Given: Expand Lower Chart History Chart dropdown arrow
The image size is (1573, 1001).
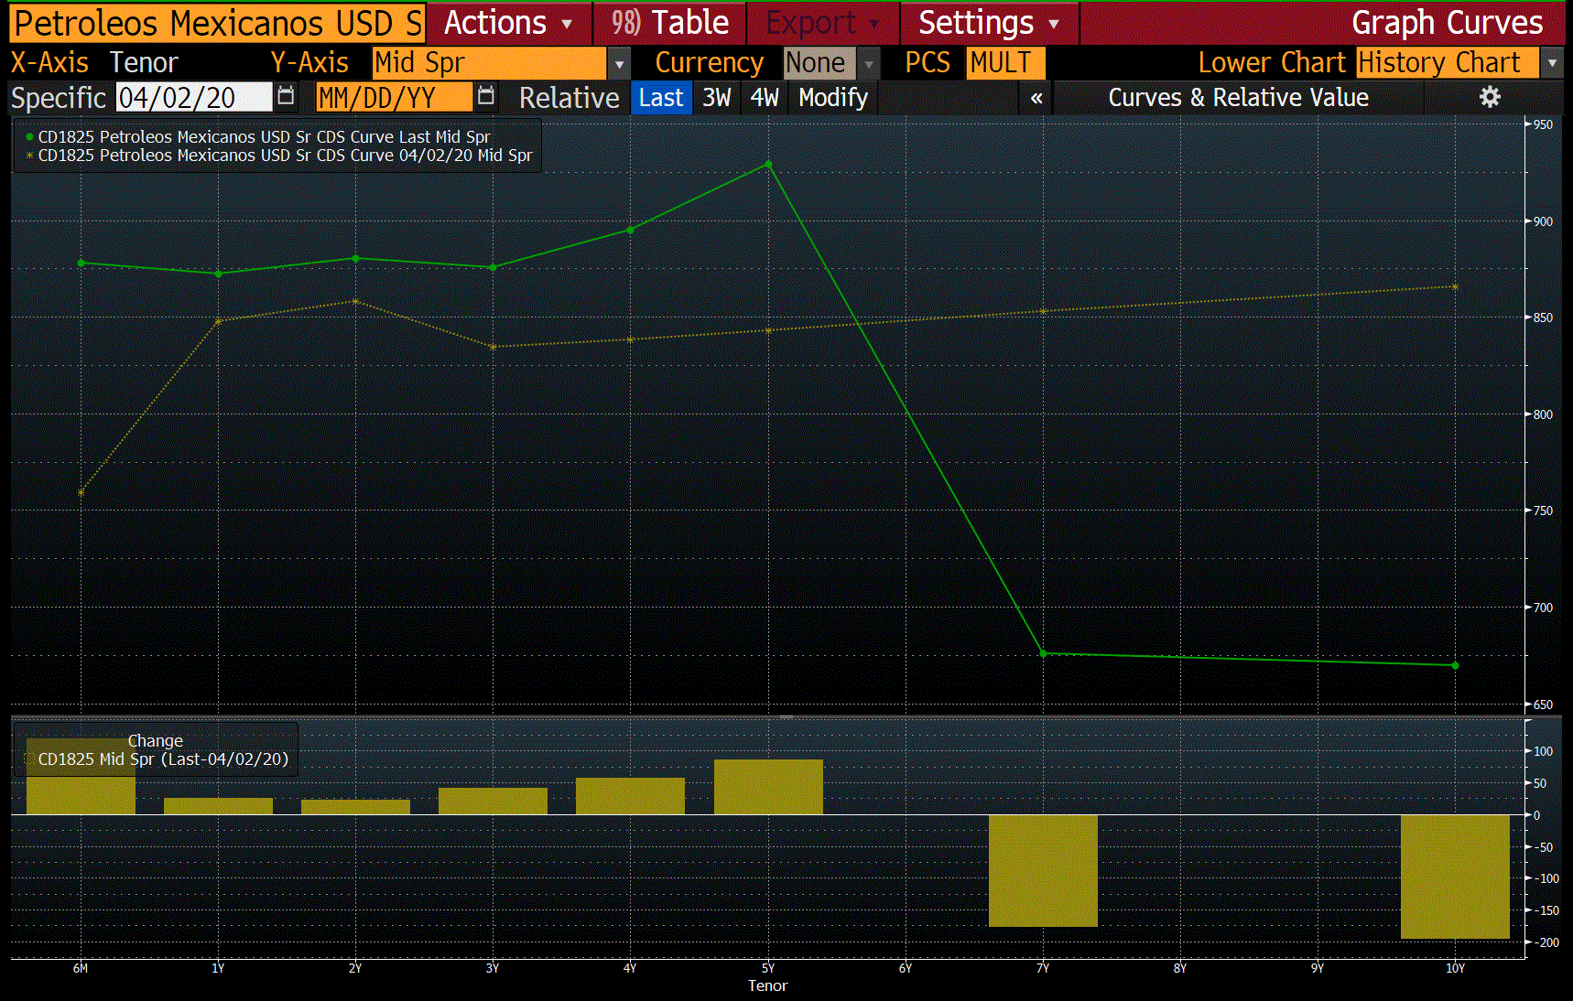Looking at the screenshot, I should point(1552,64).
